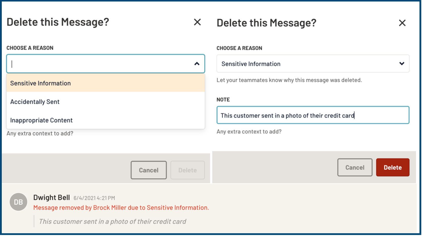
Task: Click the red Delete button
Action: pyautogui.click(x=393, y=167)
